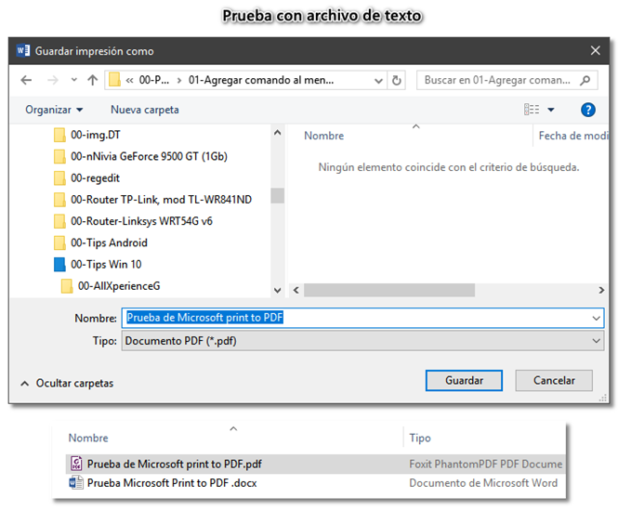Open the Organizar menu
Viewport: 618px width, 511px height.
pyautogui.click(x=54, y=110)
